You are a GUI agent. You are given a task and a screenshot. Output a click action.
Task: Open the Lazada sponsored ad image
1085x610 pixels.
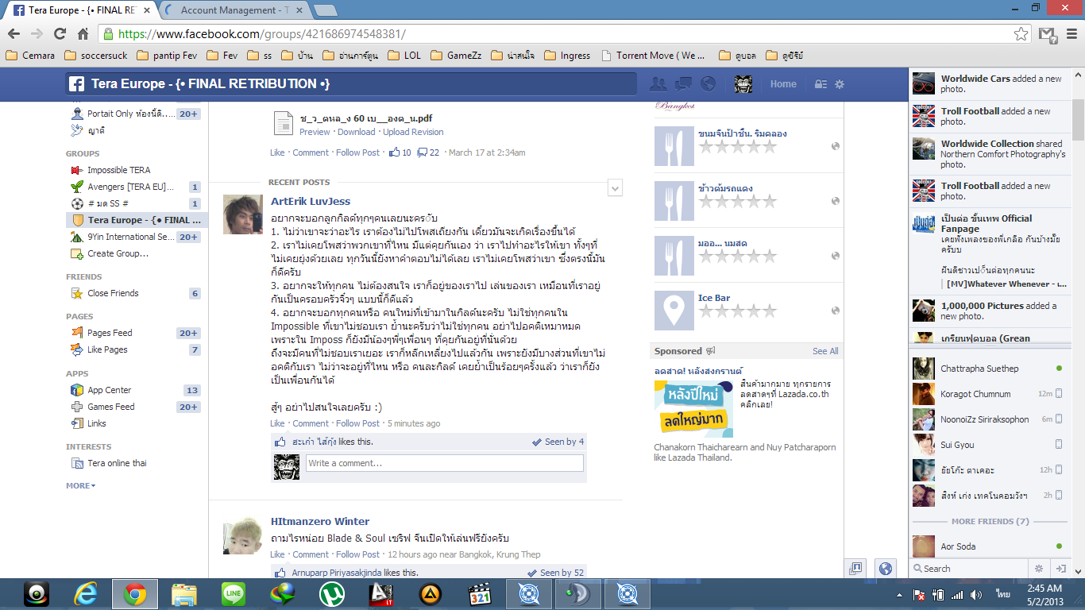click(693, 409)
